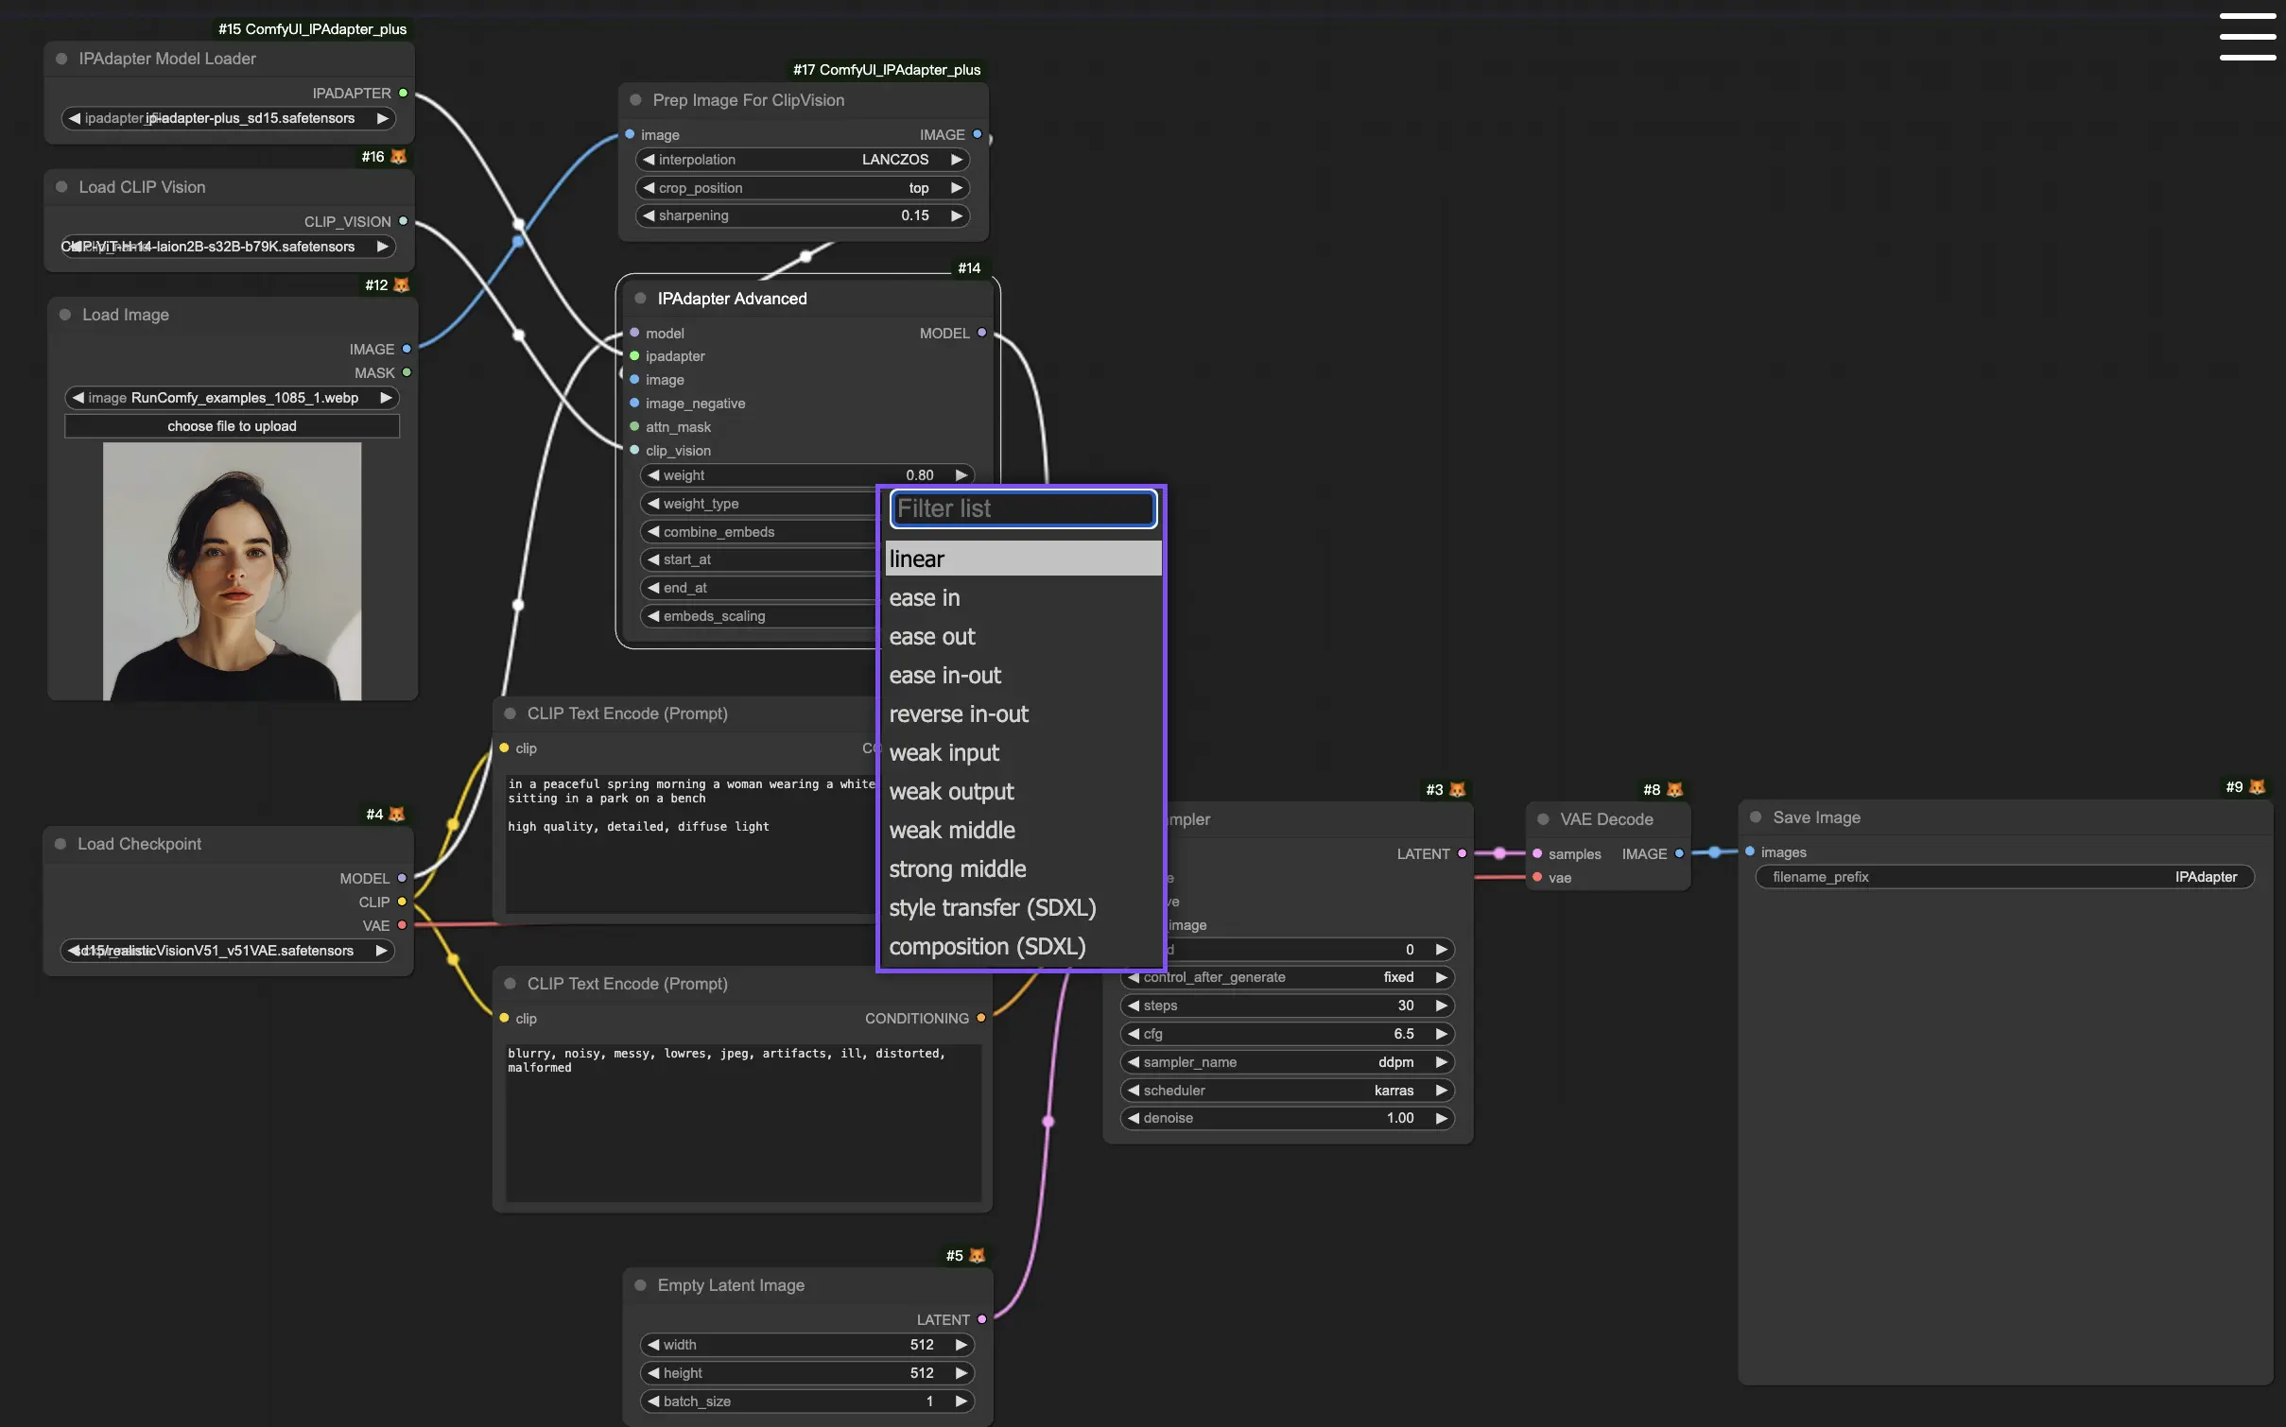Click linear option in weight type list
This screenshot has width=2286, height=1427.
[1018, 558]
